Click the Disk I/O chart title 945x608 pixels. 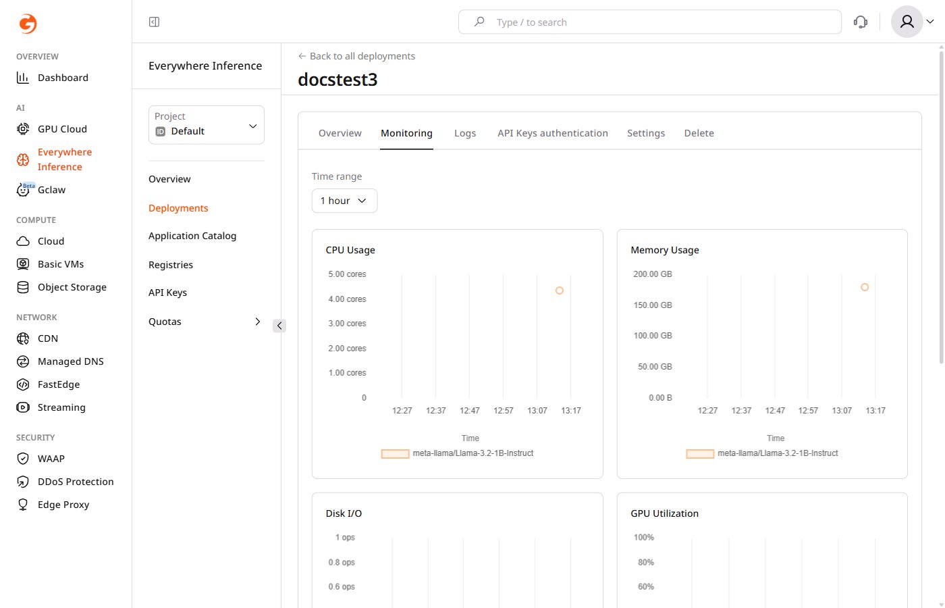pyautogui.click(x=344, y=513)
